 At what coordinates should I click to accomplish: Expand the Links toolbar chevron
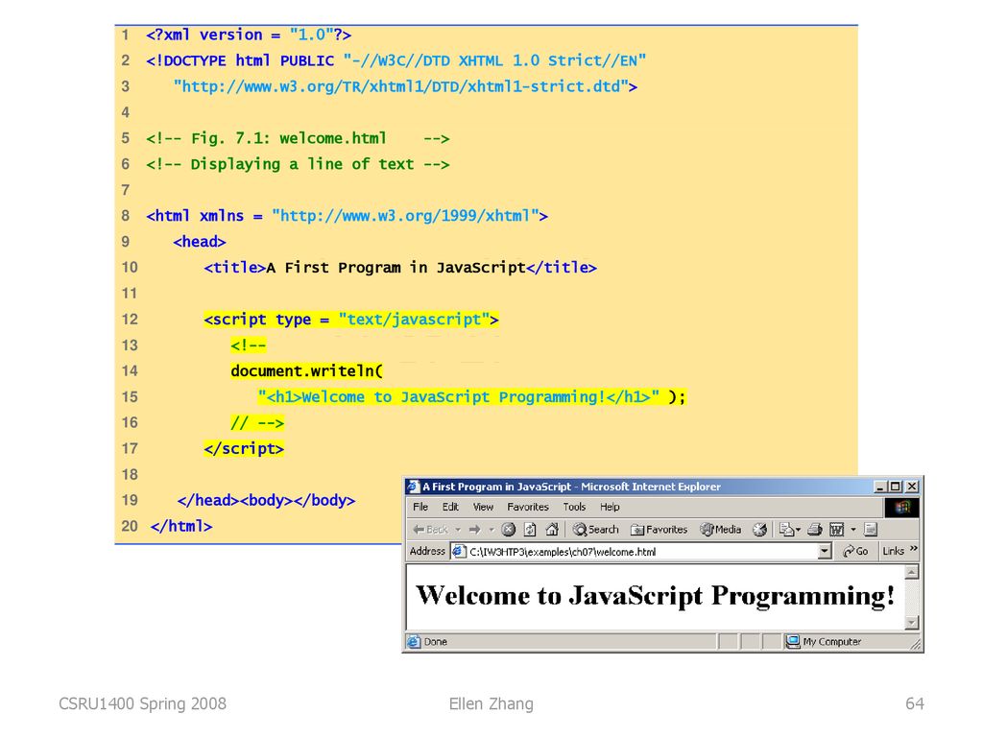click(914, 550)
